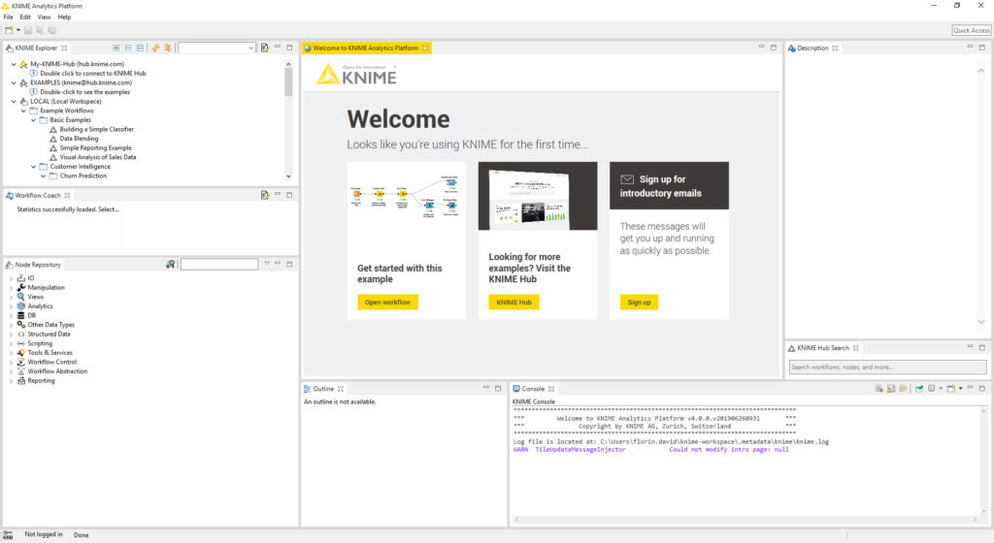Click the New workflow toolbar icon
Screen dimensions: 994x543
coord(9,30)
